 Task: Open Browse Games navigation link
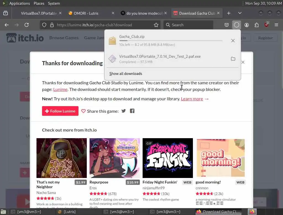pyautogui.click(x=64, y=38)
